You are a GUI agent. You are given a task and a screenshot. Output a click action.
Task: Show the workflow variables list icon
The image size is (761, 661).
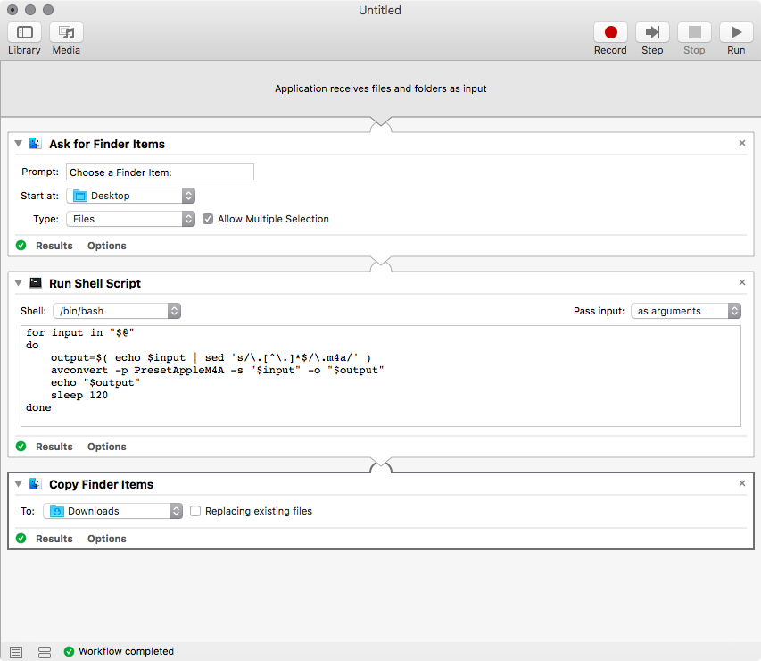click(x=45, y=652)
